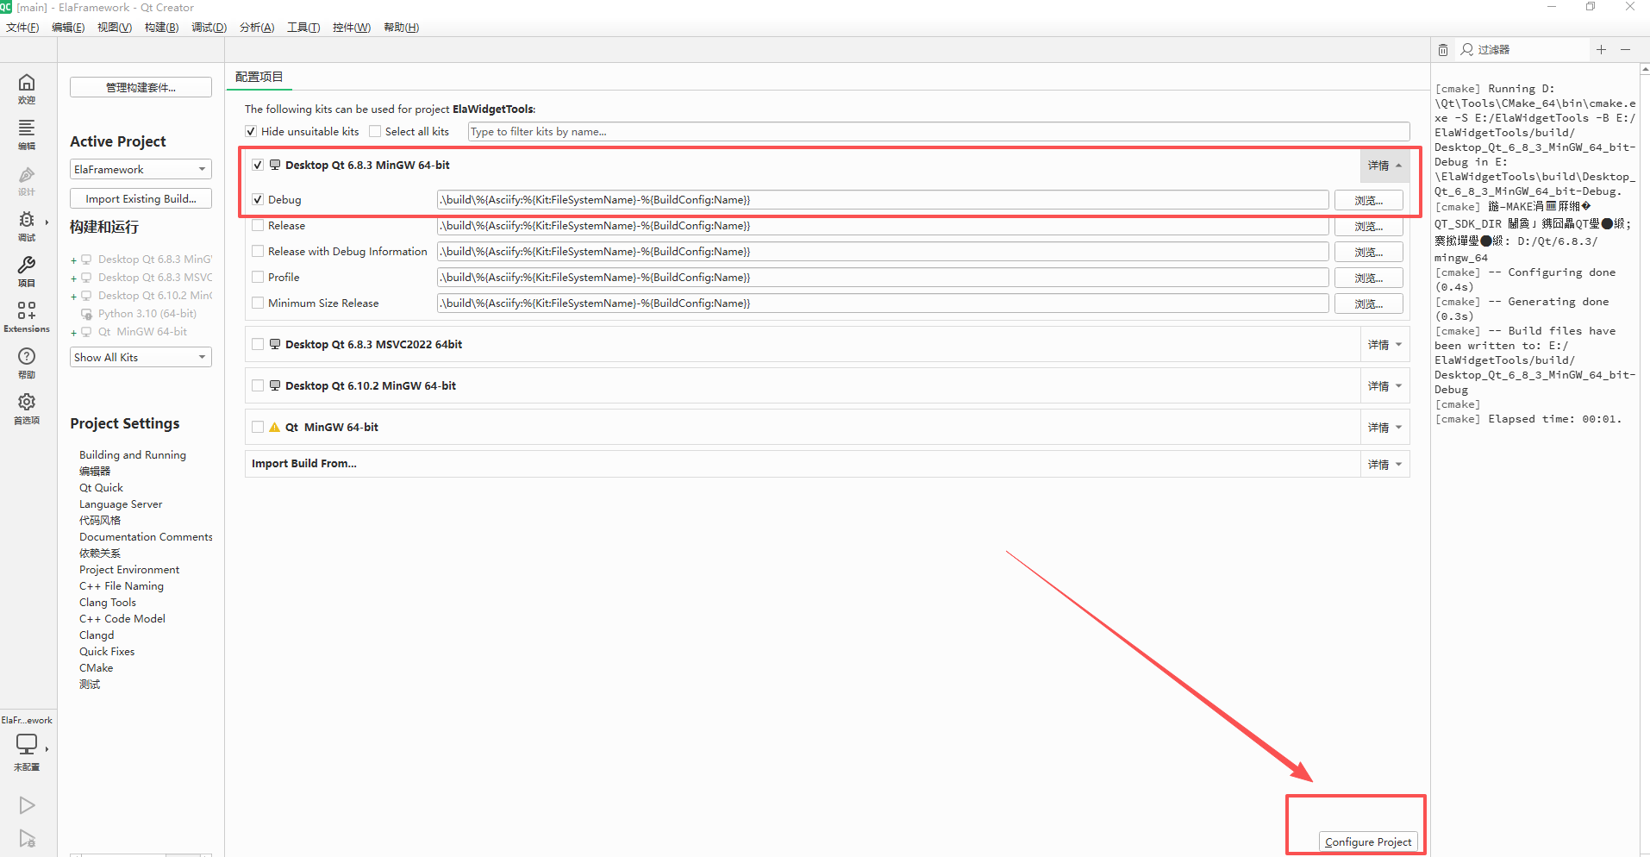The width and height of the screenshot is (1650, 857).
Task: Open the 调试(D) menu
Action: [209, 28]
